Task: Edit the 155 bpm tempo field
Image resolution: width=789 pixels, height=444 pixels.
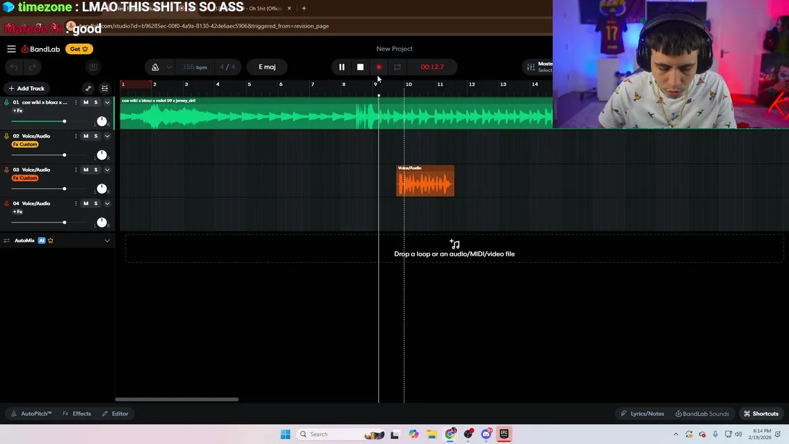Action: [x=195, y=67]
